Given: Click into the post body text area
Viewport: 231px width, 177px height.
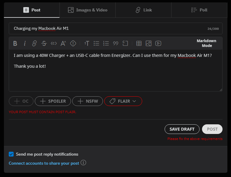Looking at the screenshot, I should (x=115, y=70).
